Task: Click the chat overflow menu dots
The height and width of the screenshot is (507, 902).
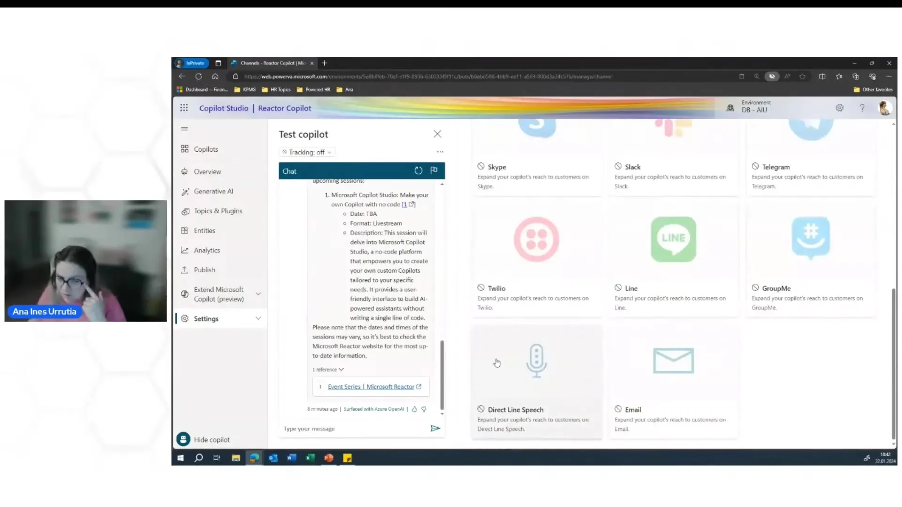Action: click(x=441, y=152)
